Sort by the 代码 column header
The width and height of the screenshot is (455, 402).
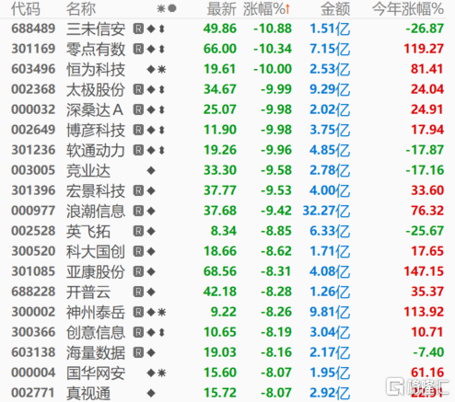(26, 8)
